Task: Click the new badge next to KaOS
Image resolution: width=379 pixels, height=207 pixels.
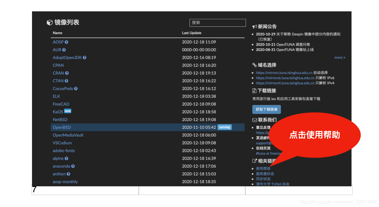Action: coord(68,111)
